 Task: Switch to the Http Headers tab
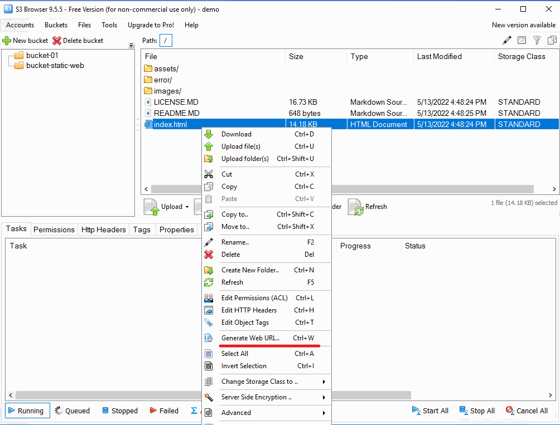click(x=104, y=229)
